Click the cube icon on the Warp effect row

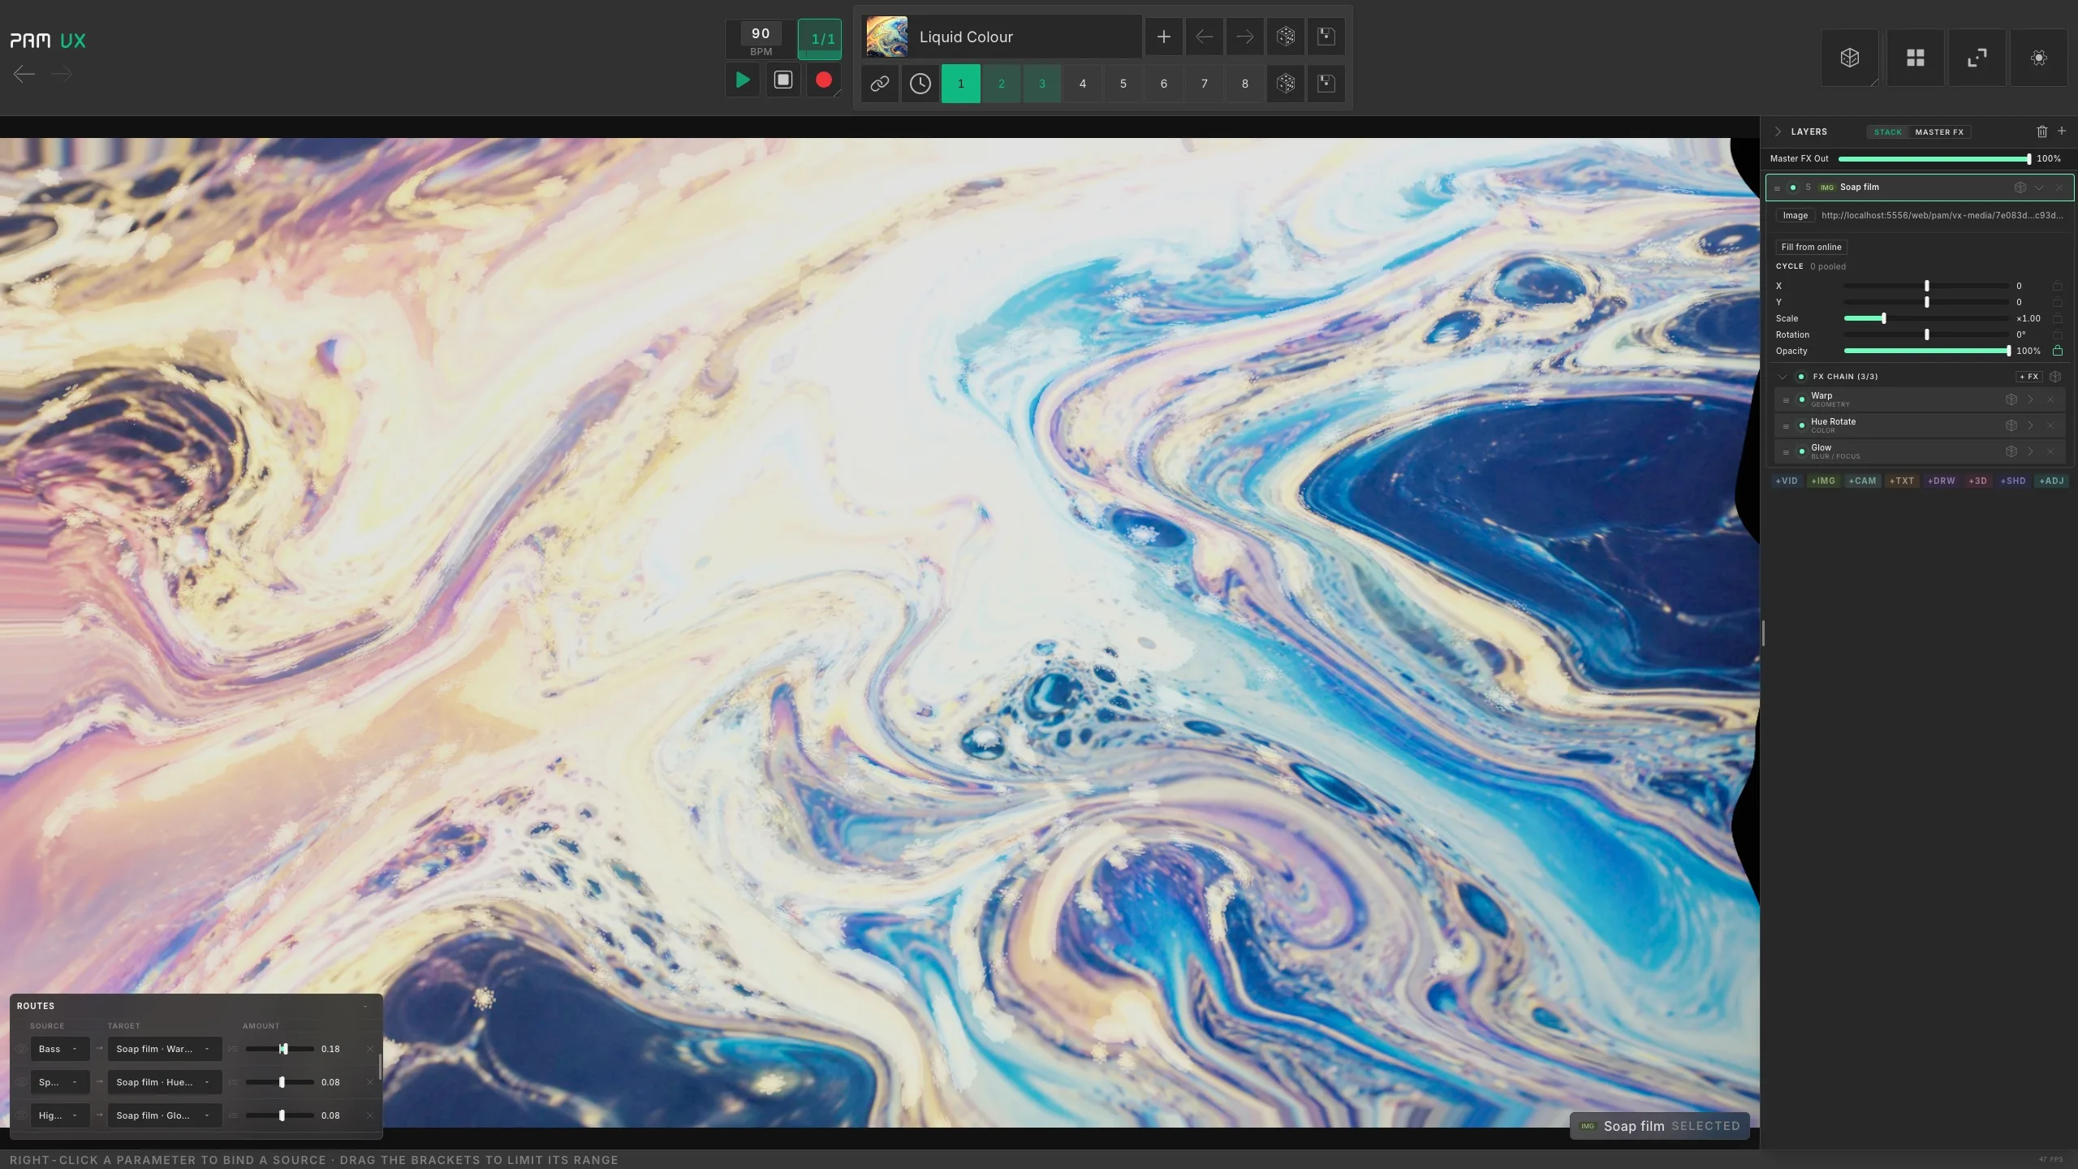pyautogui.click(x=2011, y=399)
